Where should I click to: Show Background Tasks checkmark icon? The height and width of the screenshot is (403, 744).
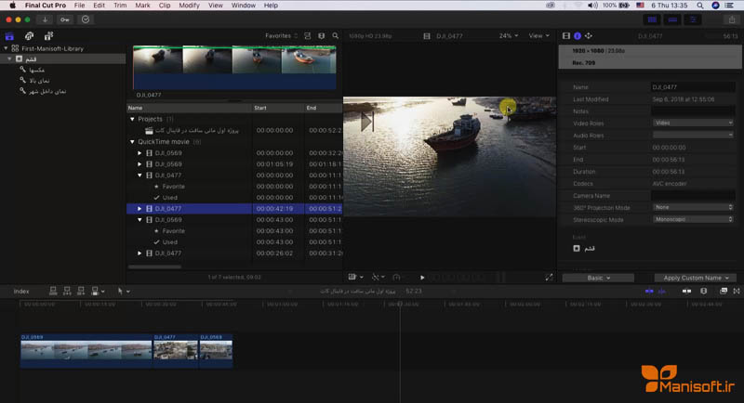pyautogui.click(x=86, y=19)
